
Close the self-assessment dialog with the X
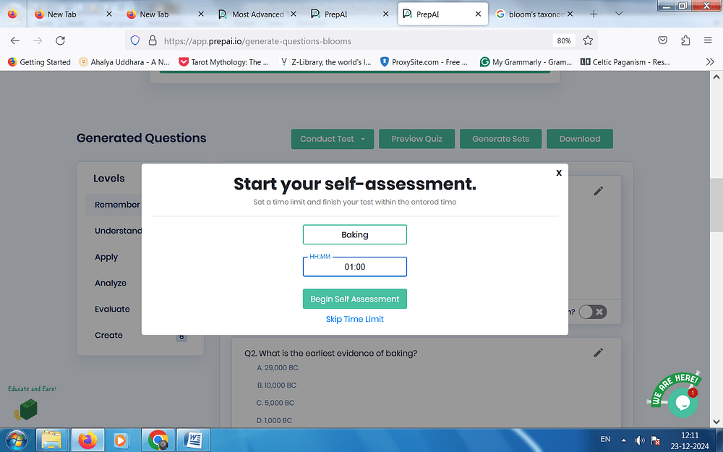(x=559, y=173)
